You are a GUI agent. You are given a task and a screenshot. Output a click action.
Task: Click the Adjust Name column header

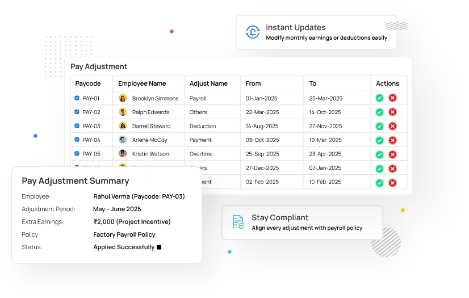pos(208,83)
